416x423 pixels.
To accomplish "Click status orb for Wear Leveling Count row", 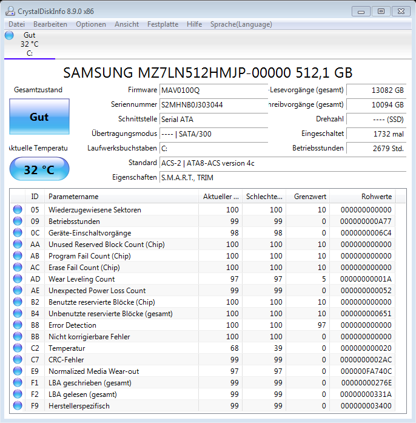I will coord(18,279).
